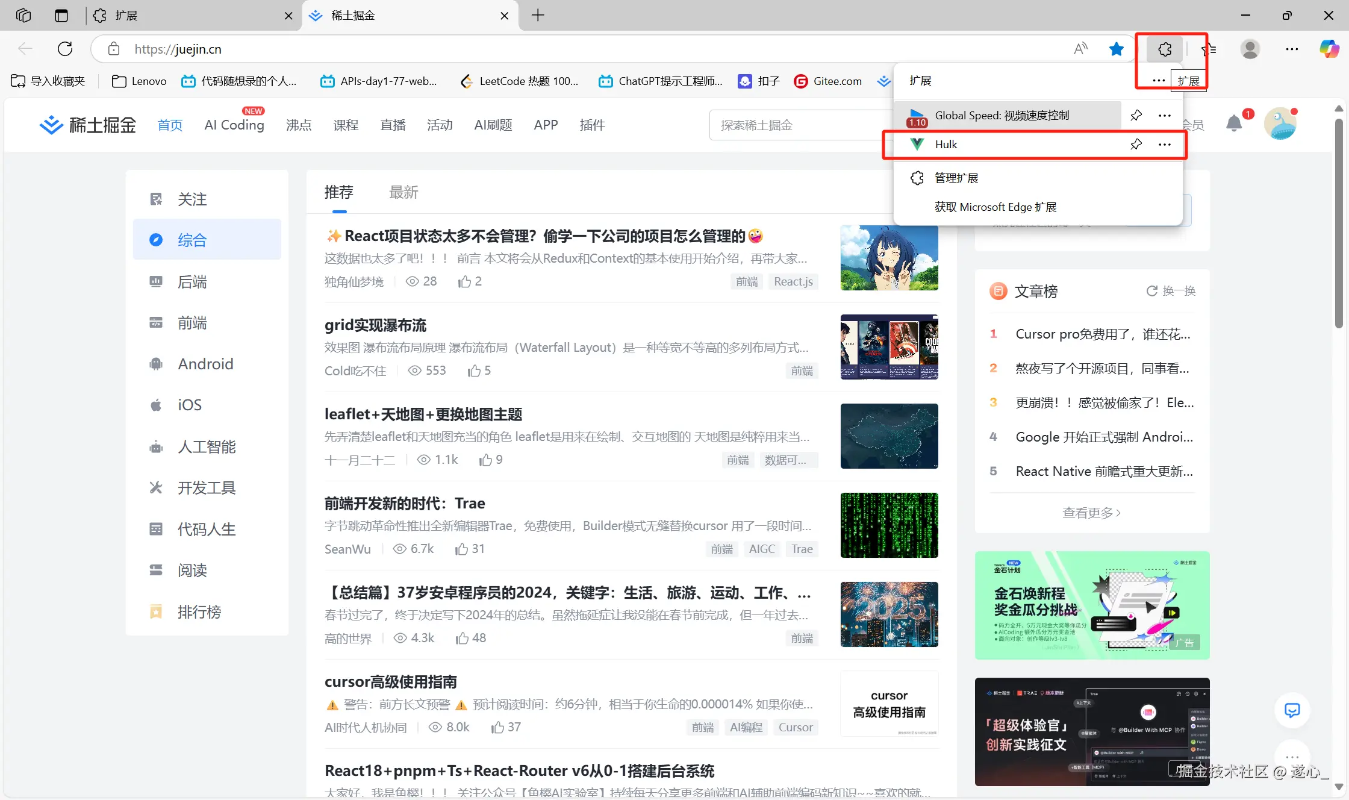Toggle pin for Global Speed extension
The image size is (1349, 800).
(x=1136, y=115)
